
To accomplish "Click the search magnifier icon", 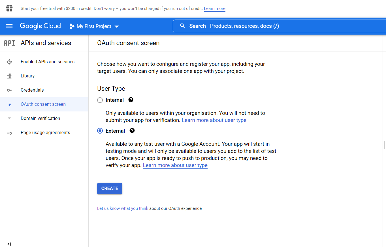I will [183, 26].
